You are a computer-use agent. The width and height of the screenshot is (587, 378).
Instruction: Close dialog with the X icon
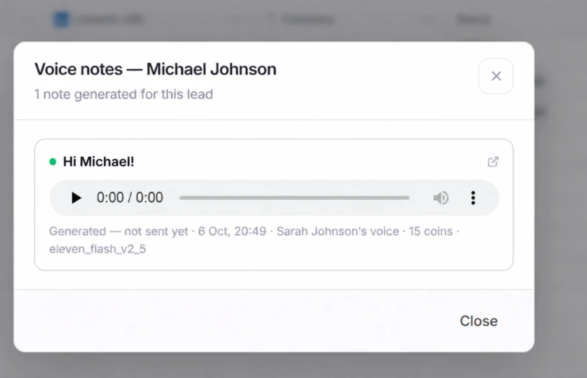[x=496, y=76]
